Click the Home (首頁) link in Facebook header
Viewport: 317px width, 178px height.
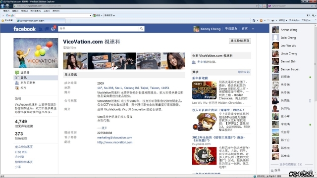point(245,29)
